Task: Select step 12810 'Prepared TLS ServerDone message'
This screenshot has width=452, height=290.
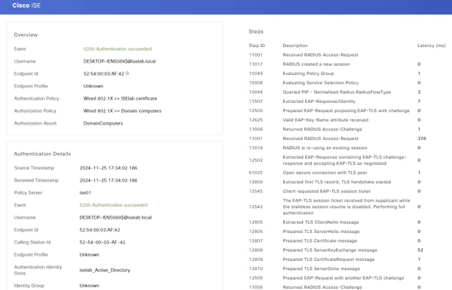Action: tap(321, 269)
